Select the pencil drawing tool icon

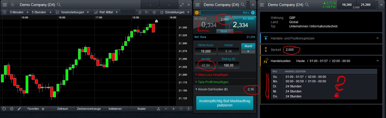pyautogui.click(x=19, y=109)
